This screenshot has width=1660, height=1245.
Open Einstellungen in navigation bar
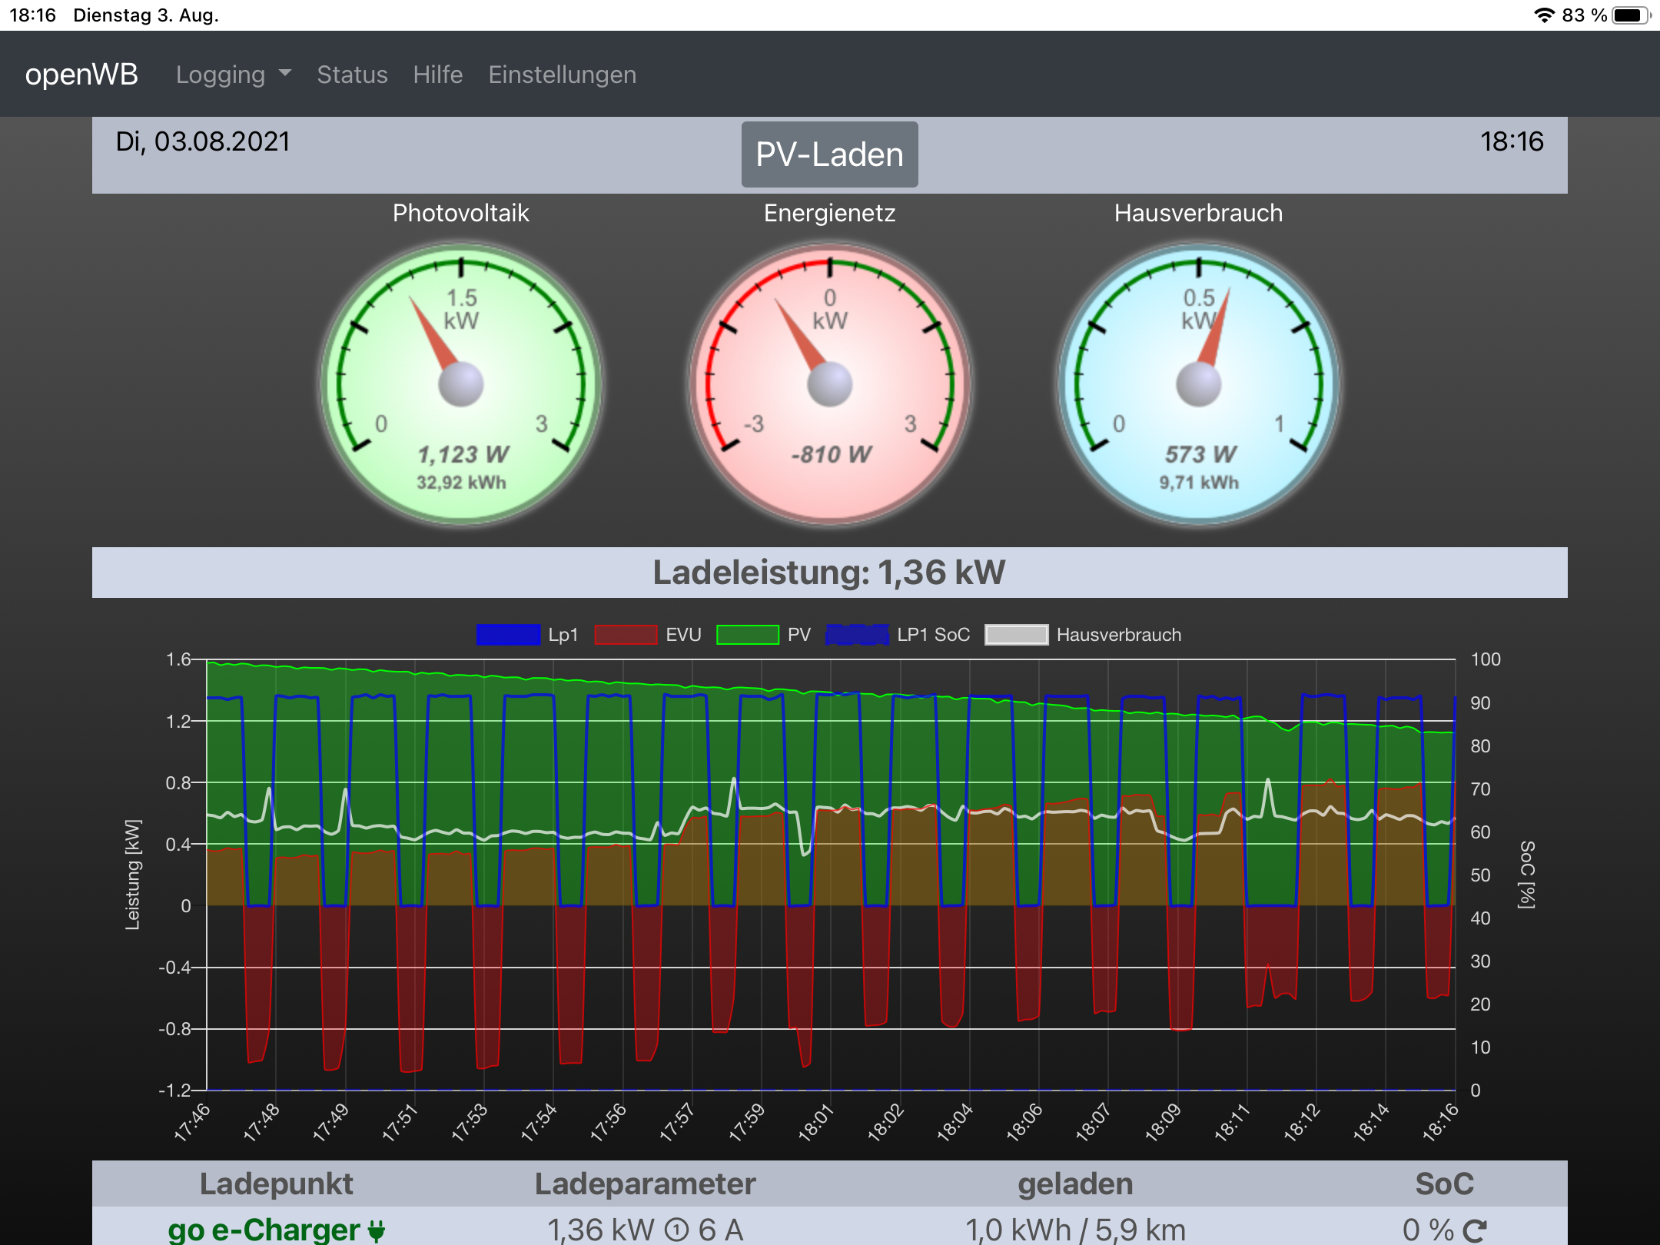(x=562, y=75)
